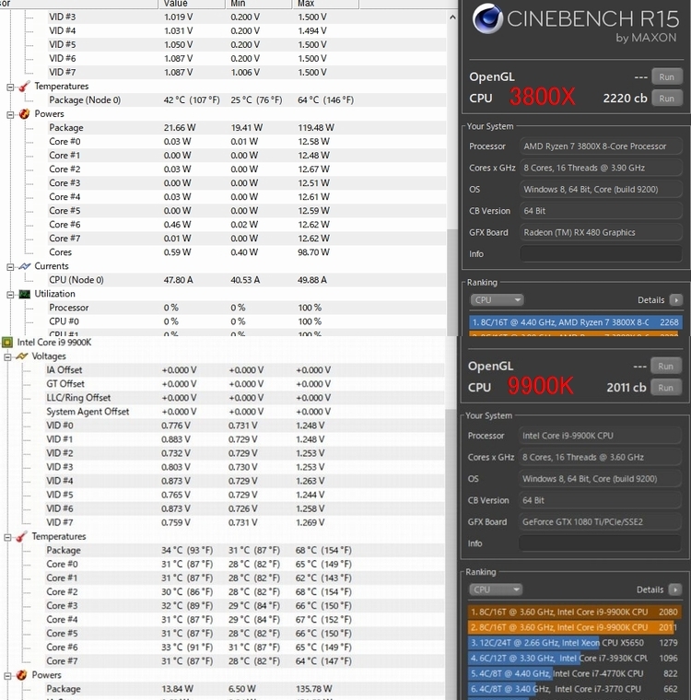The height and width of the screenshot is (700, 691).
Task: Collapse the Utilization node
Action: [x=10, y=294]
